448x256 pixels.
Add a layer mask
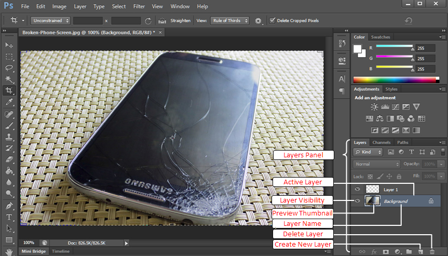[x=386, y=252]
